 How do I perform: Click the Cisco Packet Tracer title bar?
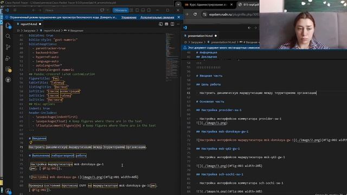[86, 3]
